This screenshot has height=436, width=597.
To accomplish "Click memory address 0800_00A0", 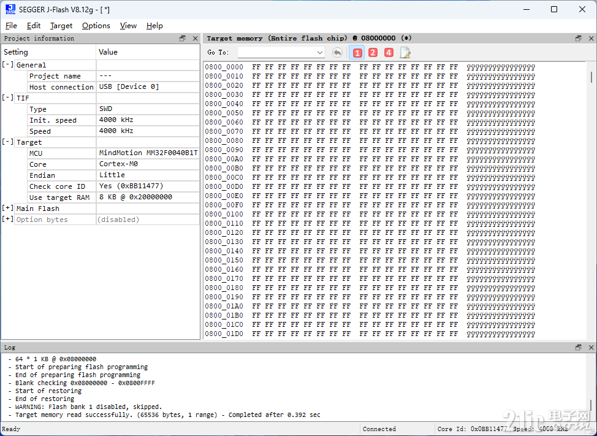I will pyautogui.click(x=224, y=159).
